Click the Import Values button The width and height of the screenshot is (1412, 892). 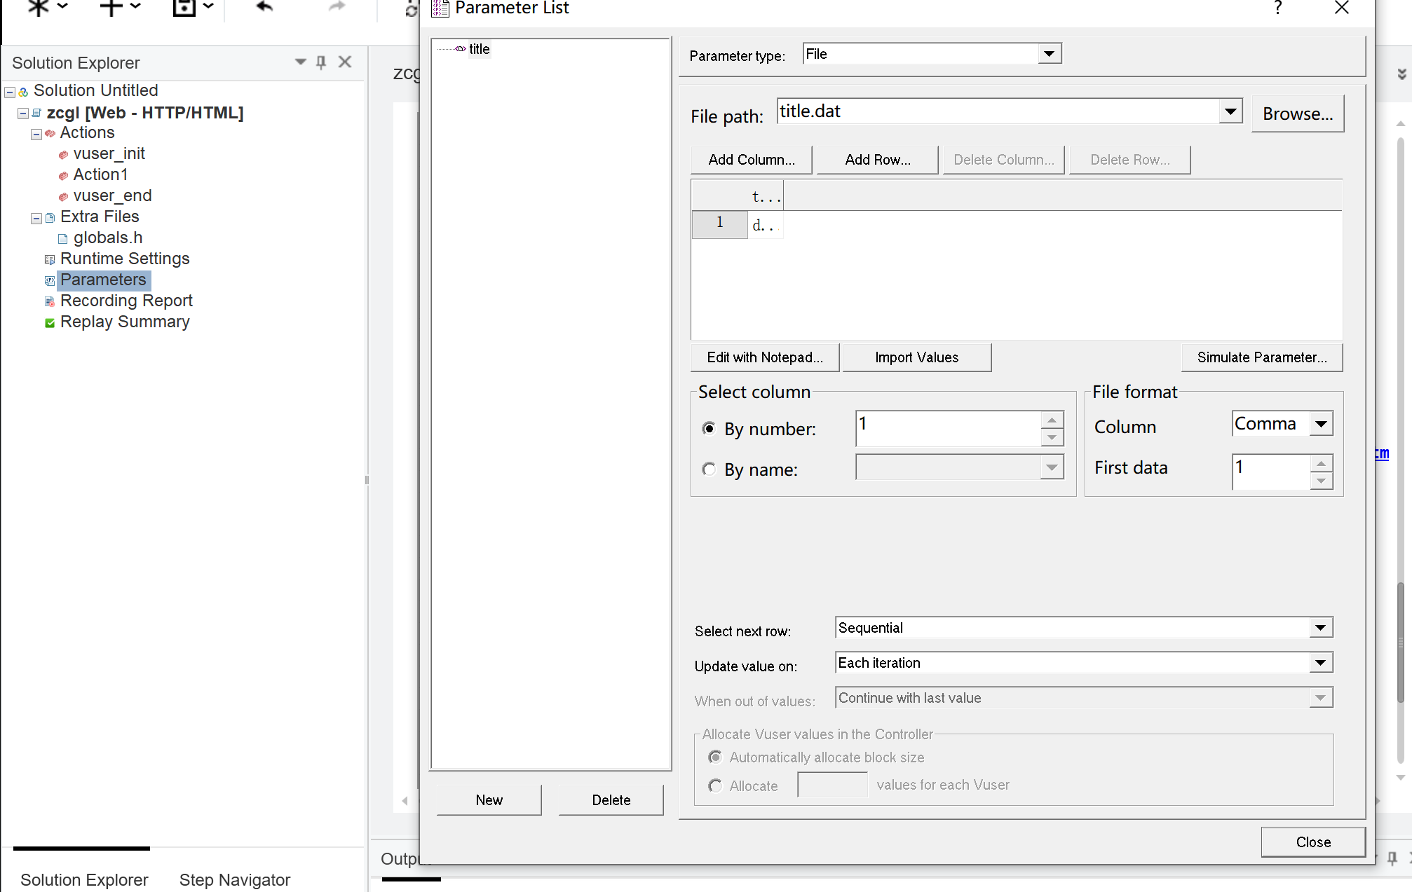pyautogui.click(x=916, y=357)
